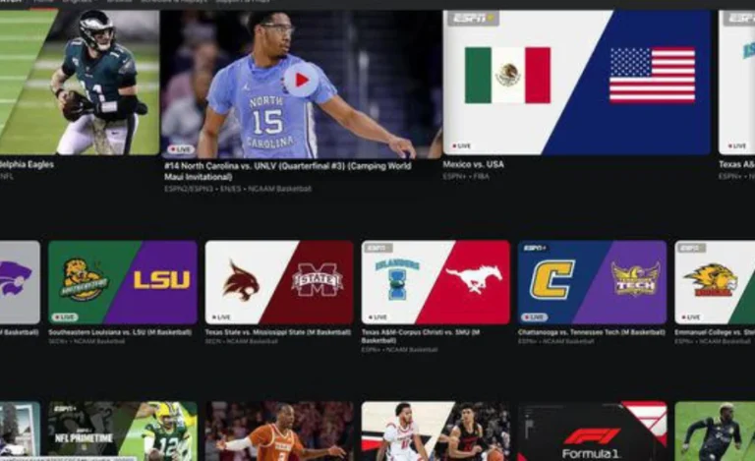The height and width of the screenshot is (461, 755).
Task: Open the purple wildcat logo game card
Action: coord(20,282)
